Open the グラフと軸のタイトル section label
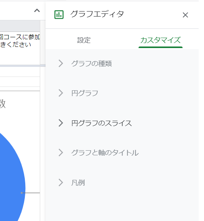The width and height of the screenshot is (204, 221). (105, 153)
